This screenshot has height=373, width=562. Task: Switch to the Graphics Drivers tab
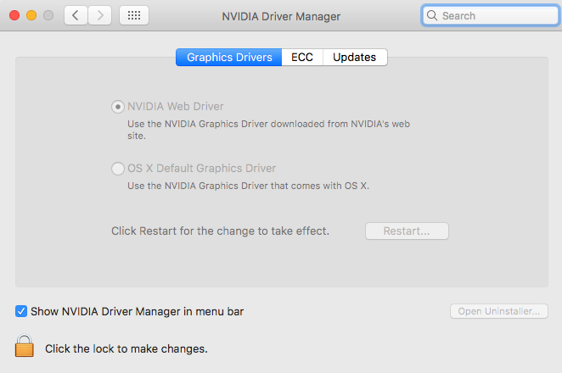[229, 58]
